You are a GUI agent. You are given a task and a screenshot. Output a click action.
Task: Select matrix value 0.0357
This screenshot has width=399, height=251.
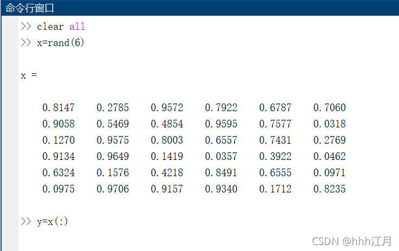[221, 156]
